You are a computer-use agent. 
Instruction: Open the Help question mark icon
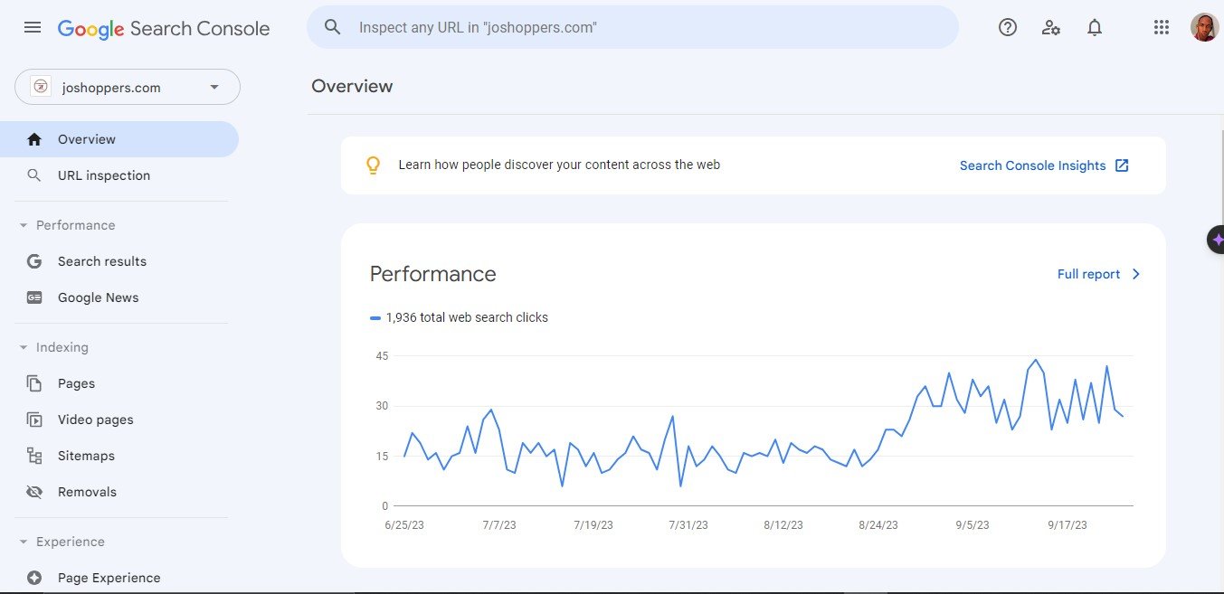click(x=1008, y=27)
